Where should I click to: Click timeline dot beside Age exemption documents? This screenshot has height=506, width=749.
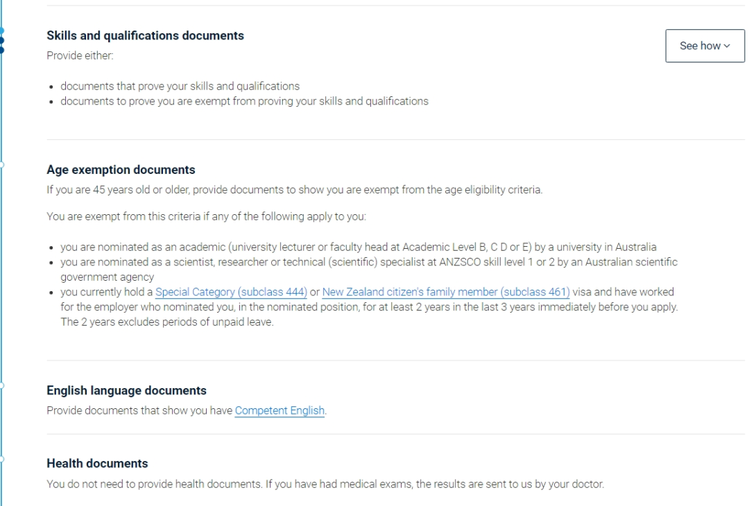click(2, 165)
